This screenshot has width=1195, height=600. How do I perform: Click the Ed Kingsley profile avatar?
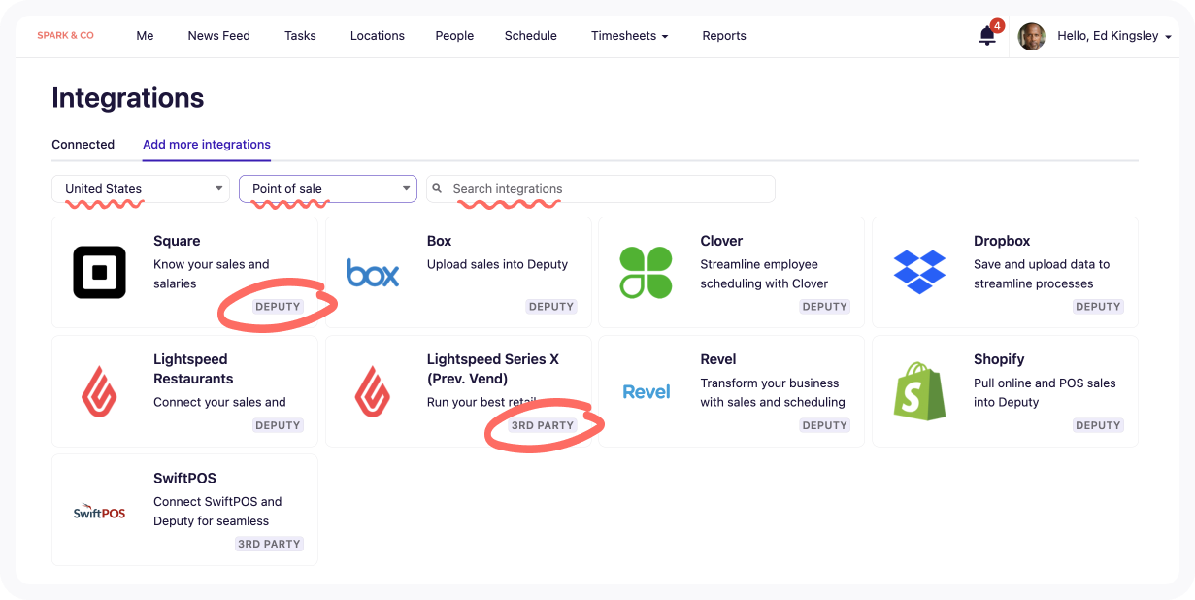coord(1031,36)
